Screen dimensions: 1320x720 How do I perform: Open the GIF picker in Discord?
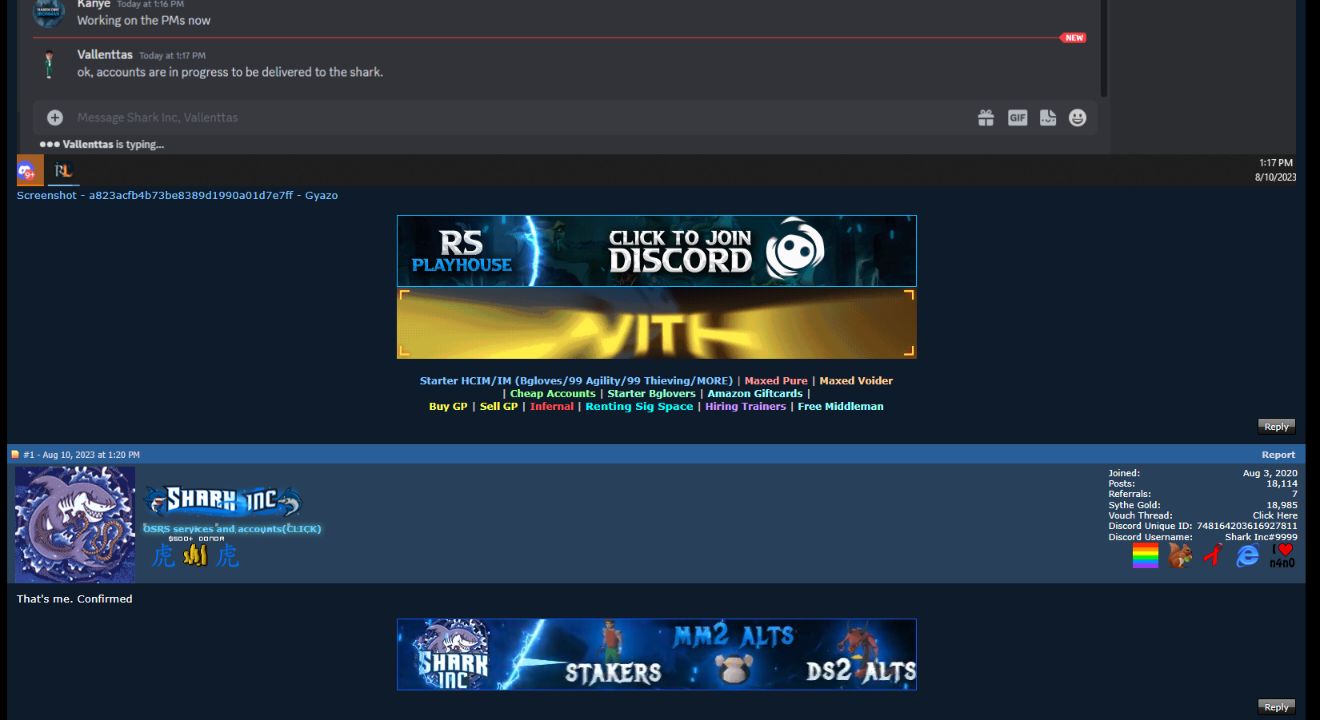(1017, 117)
